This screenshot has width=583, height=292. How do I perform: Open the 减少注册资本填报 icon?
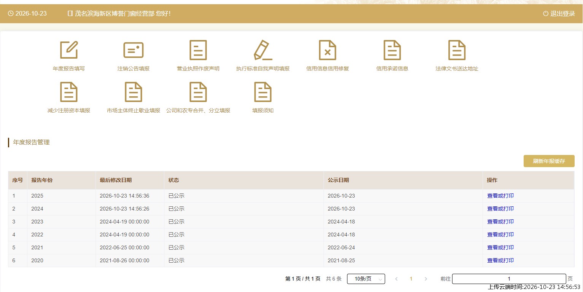69,92
